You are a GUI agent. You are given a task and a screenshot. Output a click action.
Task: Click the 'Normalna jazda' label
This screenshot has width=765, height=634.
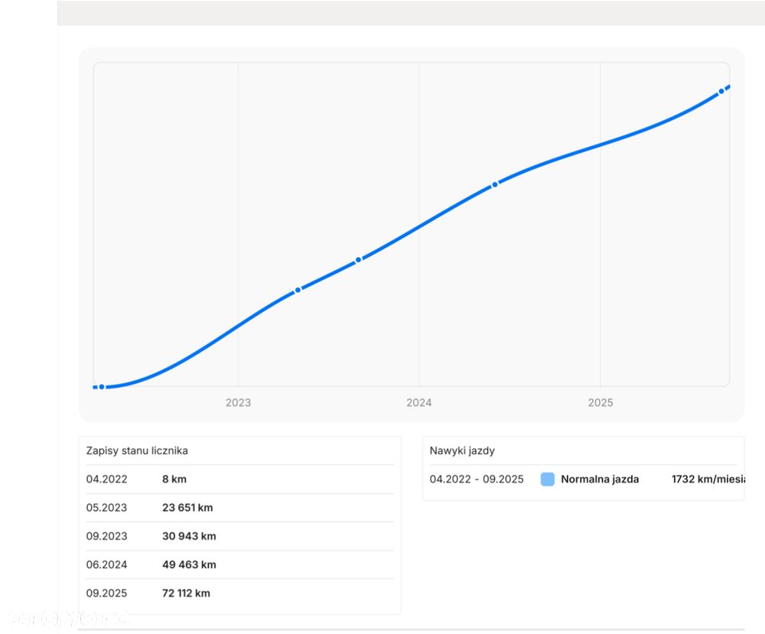click(x=600, y=479)
